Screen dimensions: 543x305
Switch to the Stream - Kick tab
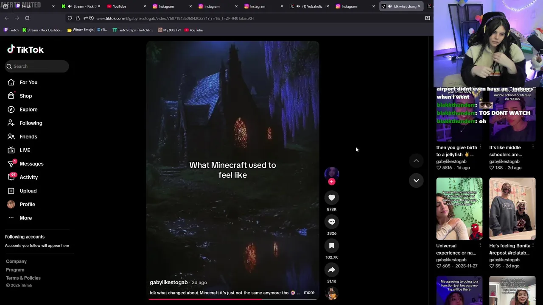pyautogui.click(x=81, y=6)
